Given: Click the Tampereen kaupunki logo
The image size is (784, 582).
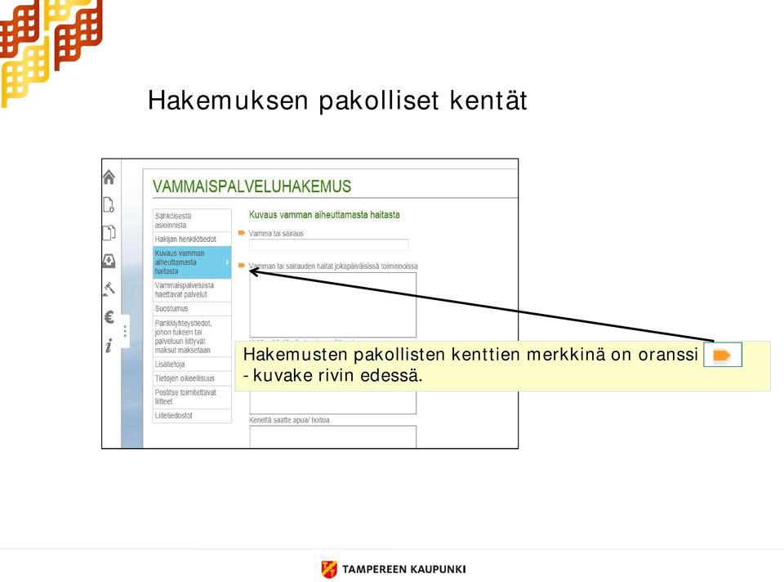Looking at the screenshot, I should click(x=394, y=569).
